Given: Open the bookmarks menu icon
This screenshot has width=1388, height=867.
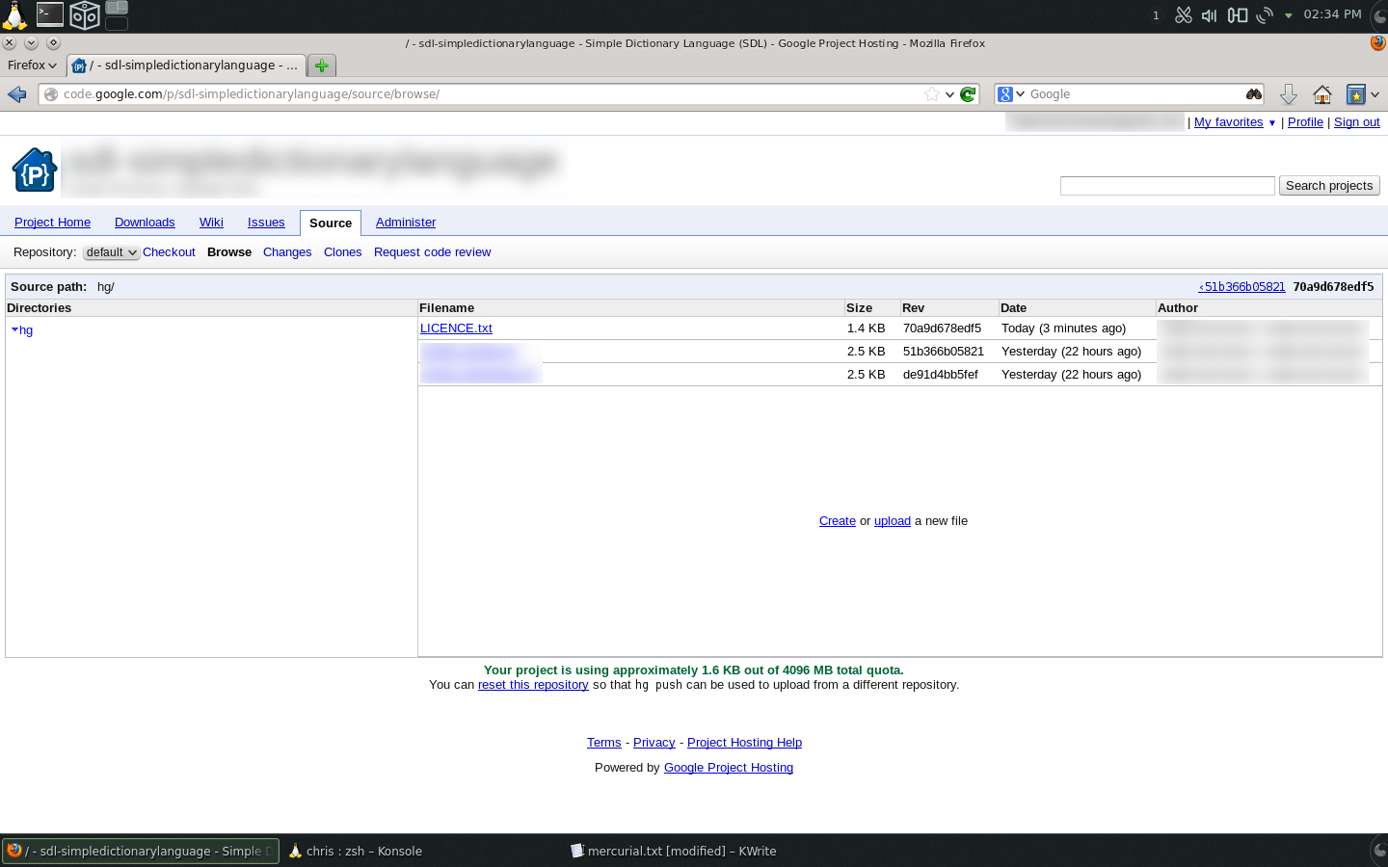Looking at the screenshot, I should point(1356,94).
